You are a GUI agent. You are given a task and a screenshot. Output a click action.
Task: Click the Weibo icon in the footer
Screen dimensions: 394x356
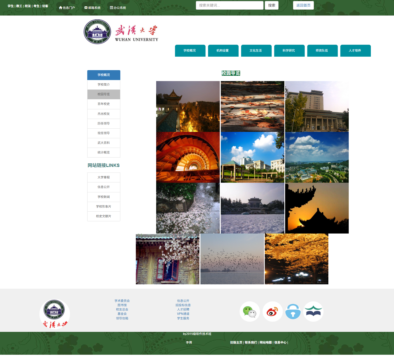pyautogui.click(x=272, y=311)
